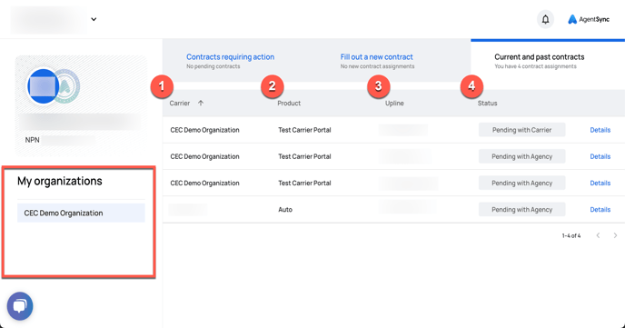The width and height of the screenshot is (625, 328).
Task: Sort table by Product column header
Action: pos(289,104)
